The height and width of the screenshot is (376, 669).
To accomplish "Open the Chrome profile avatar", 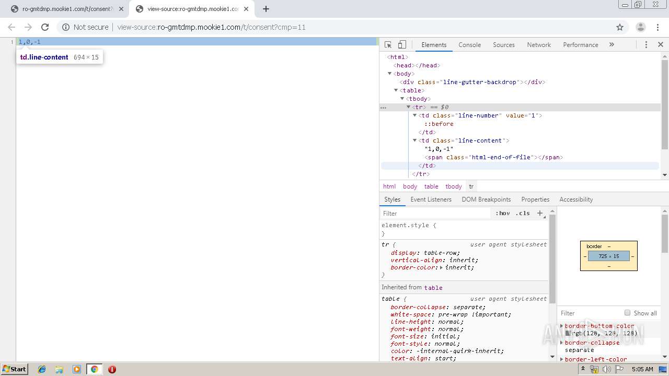I will pyautogui.click(x=641, y=27).
